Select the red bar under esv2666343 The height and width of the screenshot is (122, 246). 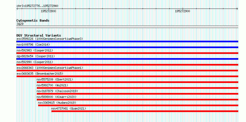[127, 71]
